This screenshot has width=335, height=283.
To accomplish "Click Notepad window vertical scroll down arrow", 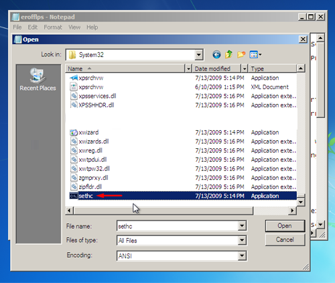I will click(321, 224).
